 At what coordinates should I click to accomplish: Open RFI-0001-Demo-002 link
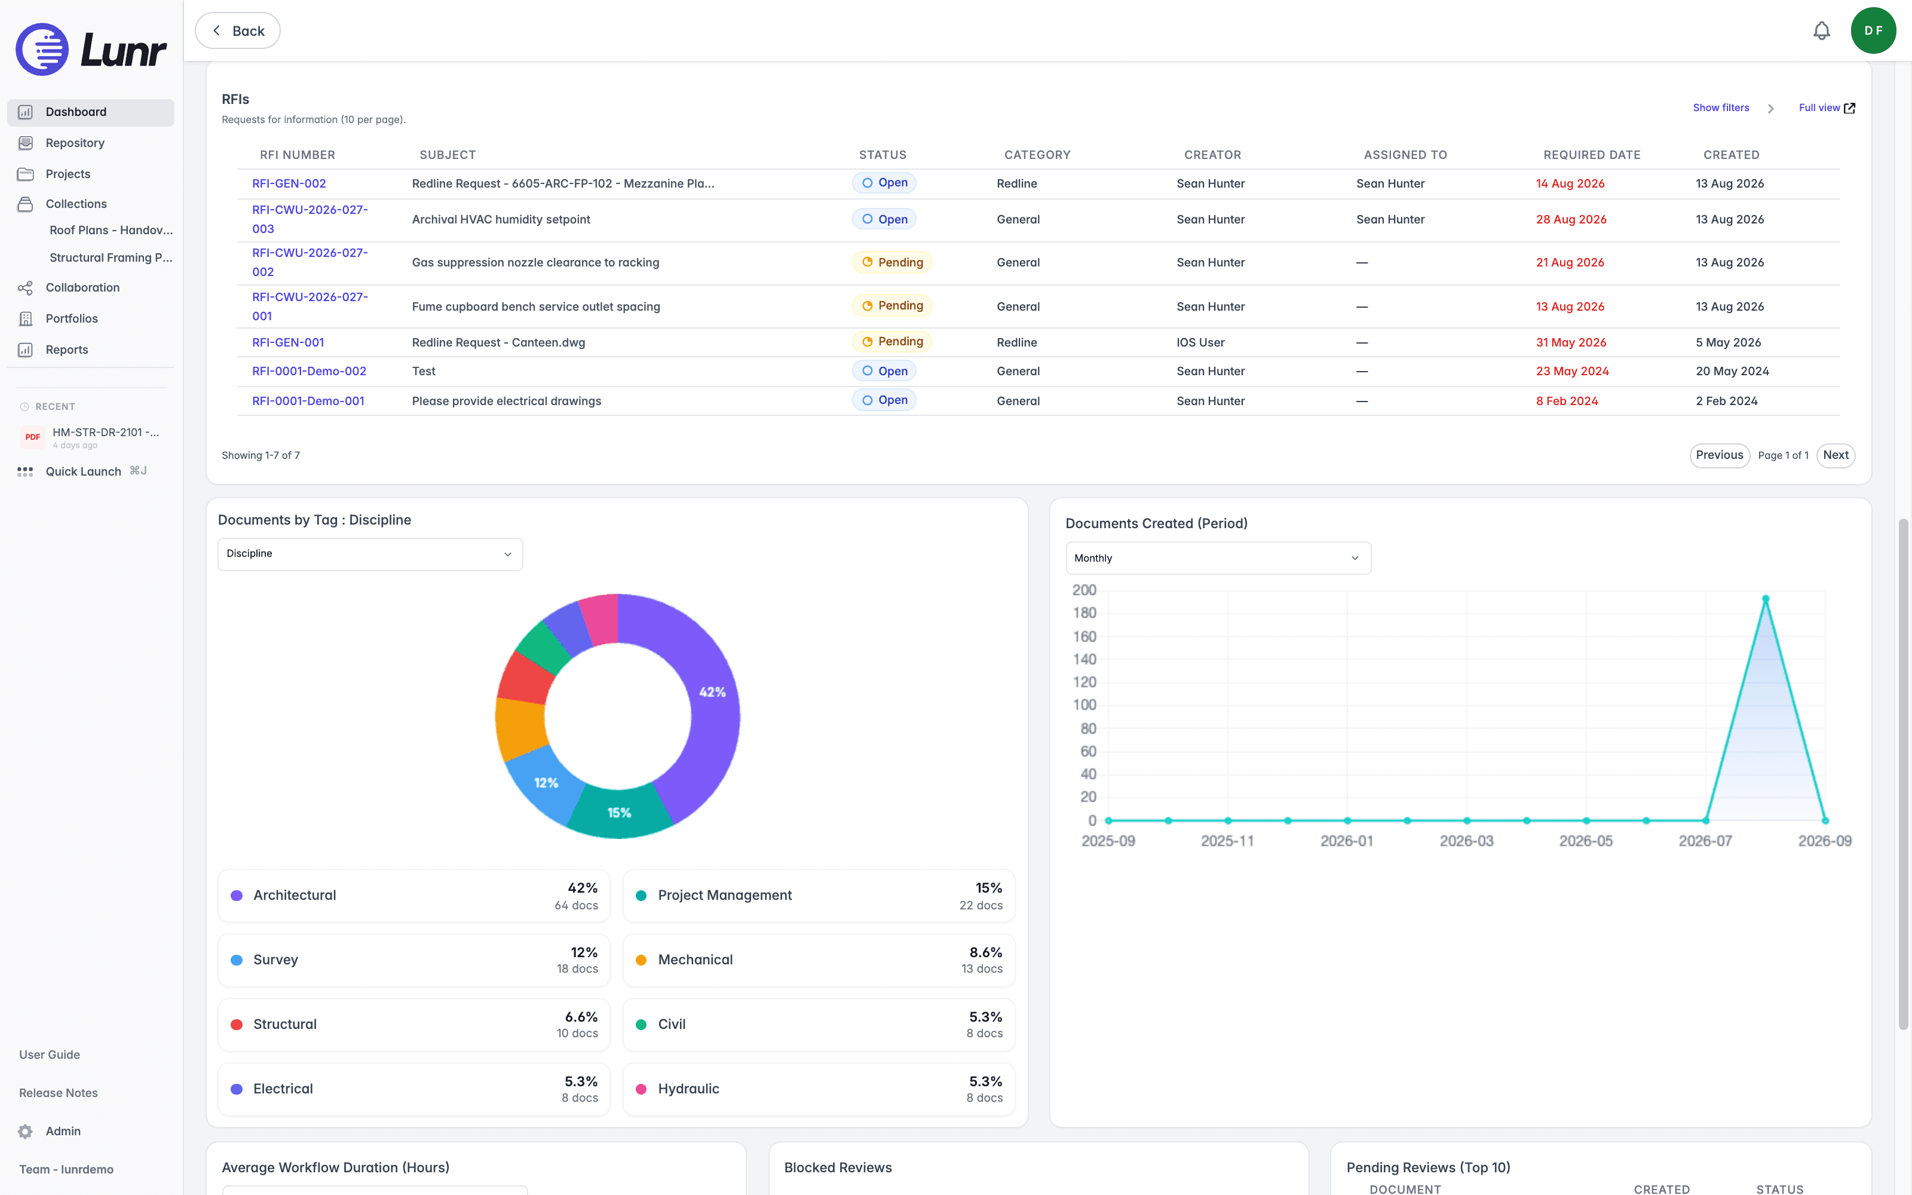[309, 372]
